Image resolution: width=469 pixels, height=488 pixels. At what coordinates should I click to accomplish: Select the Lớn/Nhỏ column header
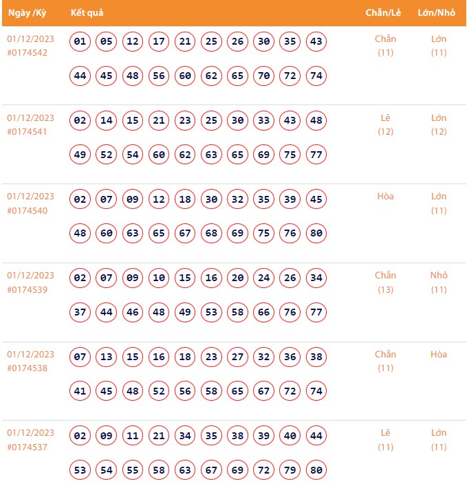point(437,14)
